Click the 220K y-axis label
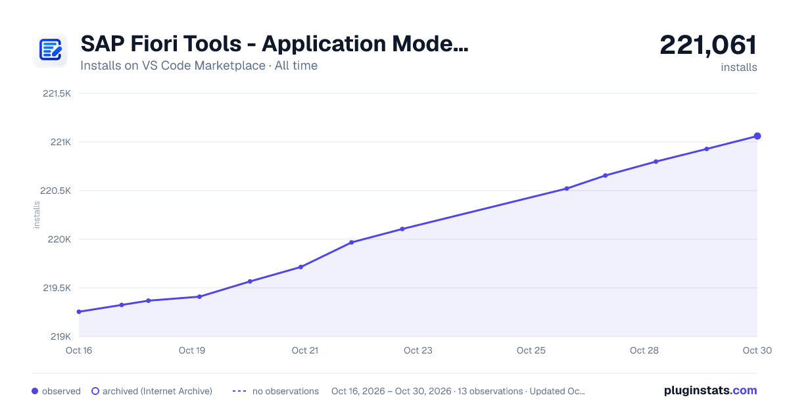 pos(60,239)
